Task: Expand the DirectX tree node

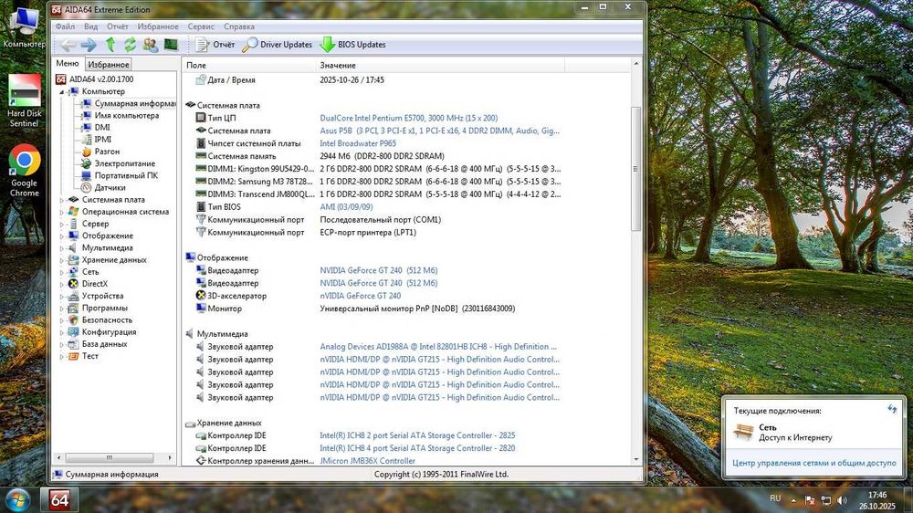Action: 61,285
